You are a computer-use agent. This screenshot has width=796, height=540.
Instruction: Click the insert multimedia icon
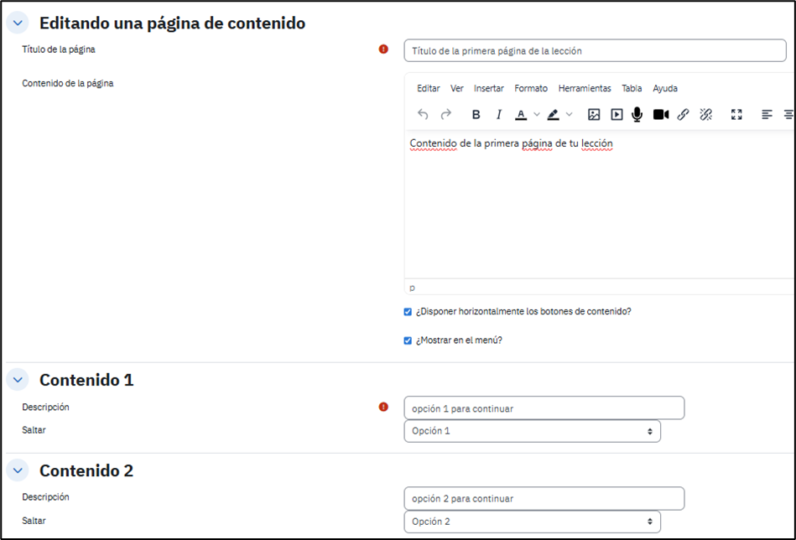(617, 115)
